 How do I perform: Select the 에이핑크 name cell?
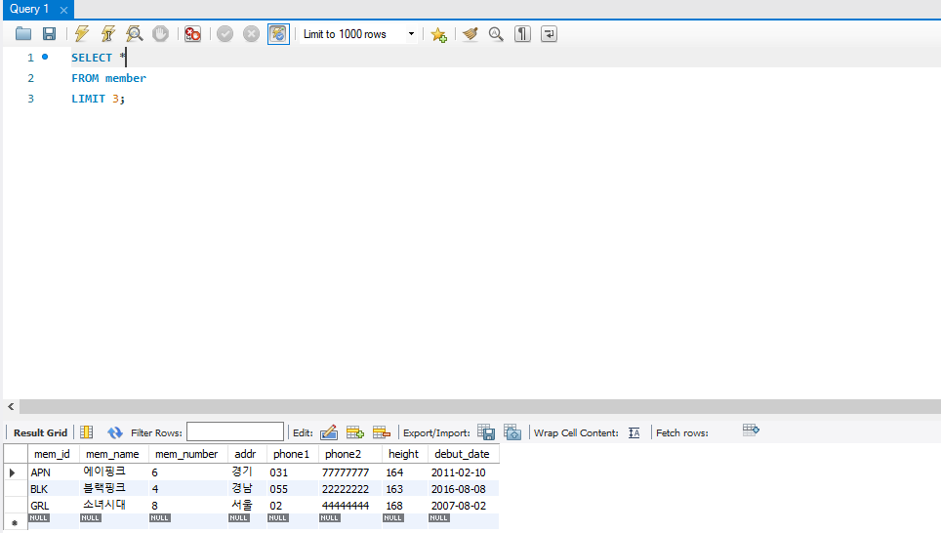click(114, 472)
